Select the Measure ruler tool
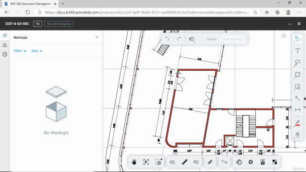Screen dimensions: 306x172 [x=185, y=162]
